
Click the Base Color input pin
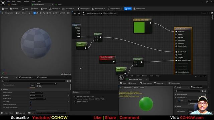[x=176, y=32]
